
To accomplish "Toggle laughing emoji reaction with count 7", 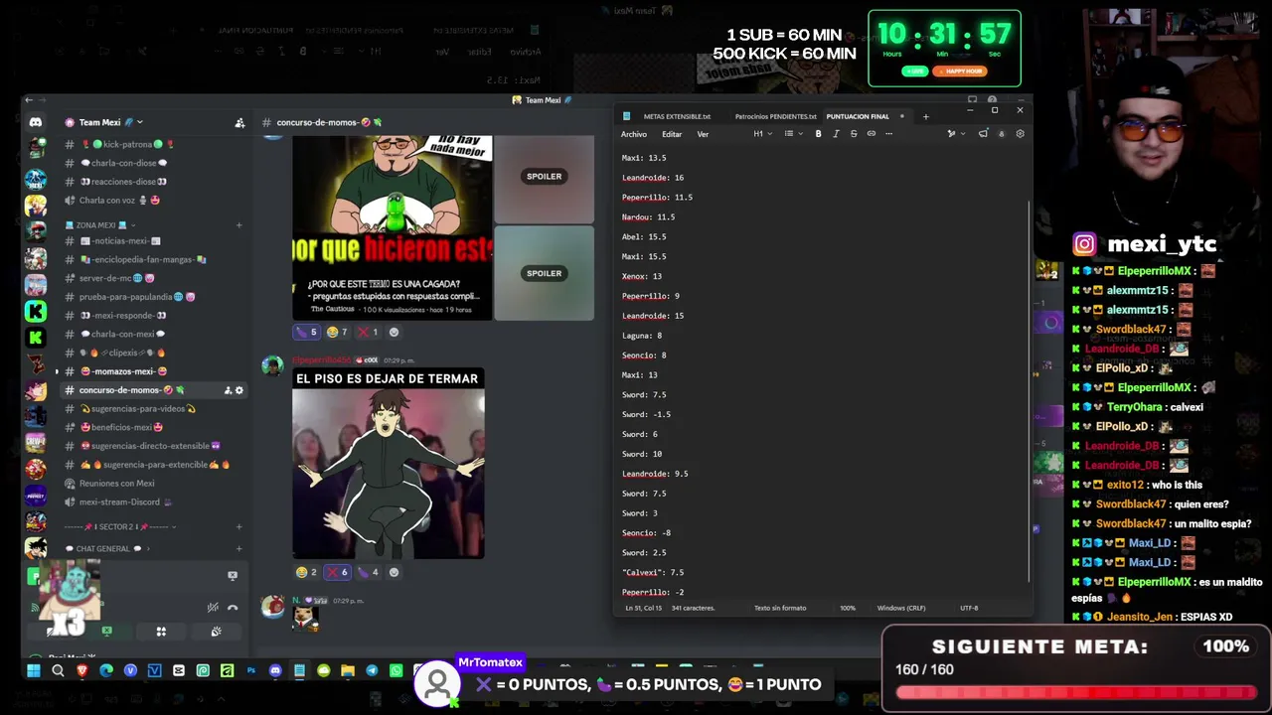I will coord(337,332).
